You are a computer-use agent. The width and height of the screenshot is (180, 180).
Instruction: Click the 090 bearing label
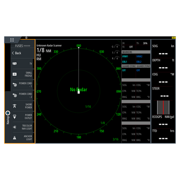point(119,91)
